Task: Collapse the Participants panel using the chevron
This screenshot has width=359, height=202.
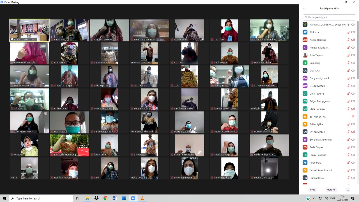Action: click(303, 9)
